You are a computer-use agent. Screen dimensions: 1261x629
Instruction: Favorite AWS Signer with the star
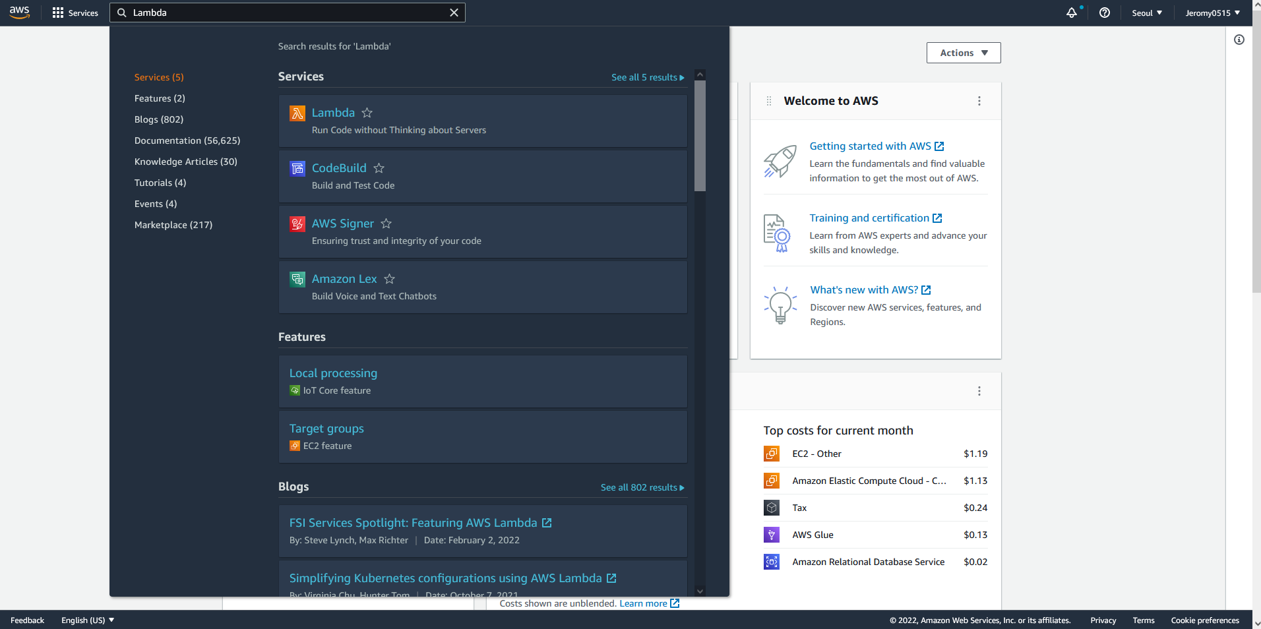tap(386, 224)
